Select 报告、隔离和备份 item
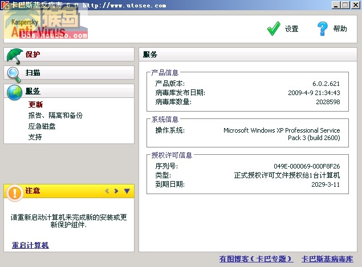Viewport: 362px width, 267px height. (x=55, y=116)
